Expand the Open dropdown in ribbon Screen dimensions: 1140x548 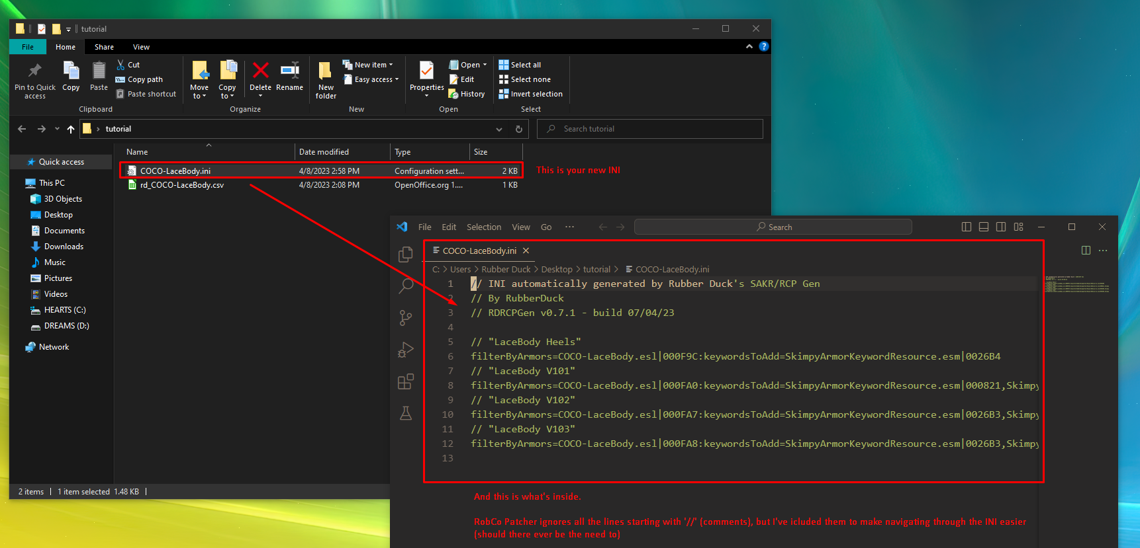click(468, 65)
